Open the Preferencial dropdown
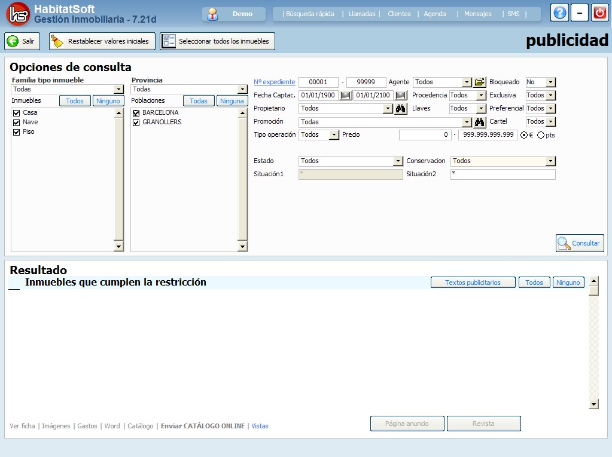Screen dimensions: 612x457 pyautogui.click(x=550, y=109)
